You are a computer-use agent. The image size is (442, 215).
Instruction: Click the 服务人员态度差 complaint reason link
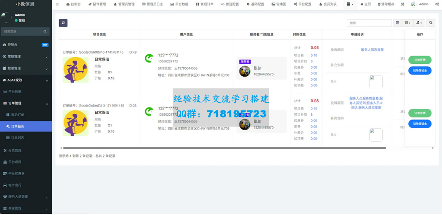pyautogui.click(x=372, y=50)
